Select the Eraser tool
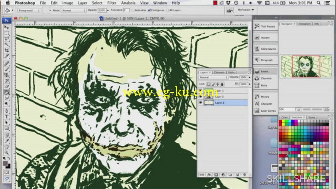This screenshot has width=336, height=189. pos(7,87)
